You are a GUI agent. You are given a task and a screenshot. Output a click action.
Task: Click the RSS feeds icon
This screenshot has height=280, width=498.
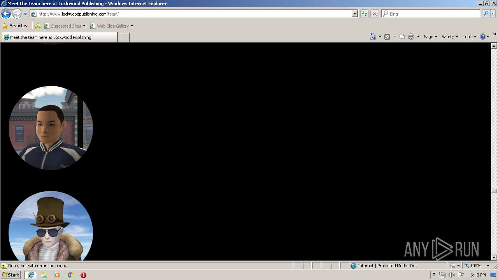pyautogui.click(x=387, y=37)
